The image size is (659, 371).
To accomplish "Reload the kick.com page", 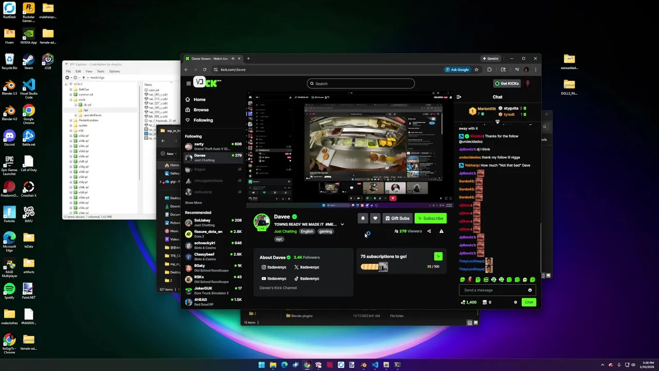I will tap(204, 70).
